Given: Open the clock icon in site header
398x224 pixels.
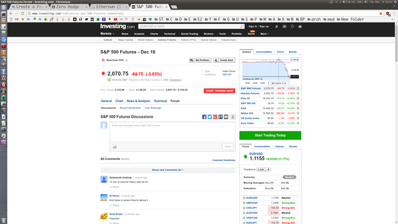Looking at the screenshot, I should click(x=292, y=26).
